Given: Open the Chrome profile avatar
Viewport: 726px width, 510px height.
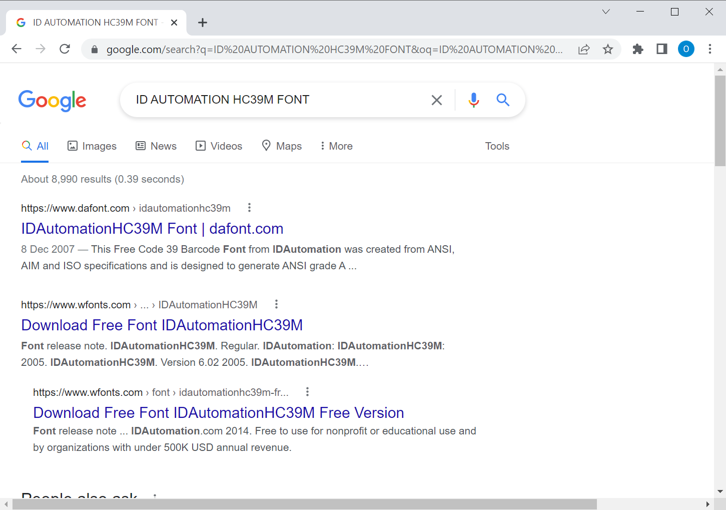Looking at the screenshot, I should pyautogui.click(x=685, y=49).
